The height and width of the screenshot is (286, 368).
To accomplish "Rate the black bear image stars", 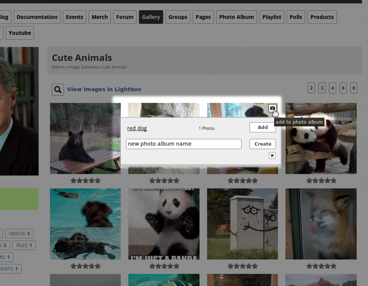I will pyautogui.click(x=85, y=181).
